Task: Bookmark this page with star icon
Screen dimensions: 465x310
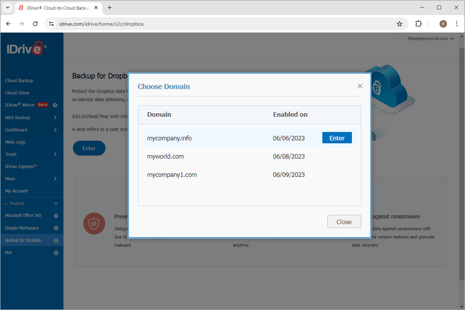Action: point(399,24)
